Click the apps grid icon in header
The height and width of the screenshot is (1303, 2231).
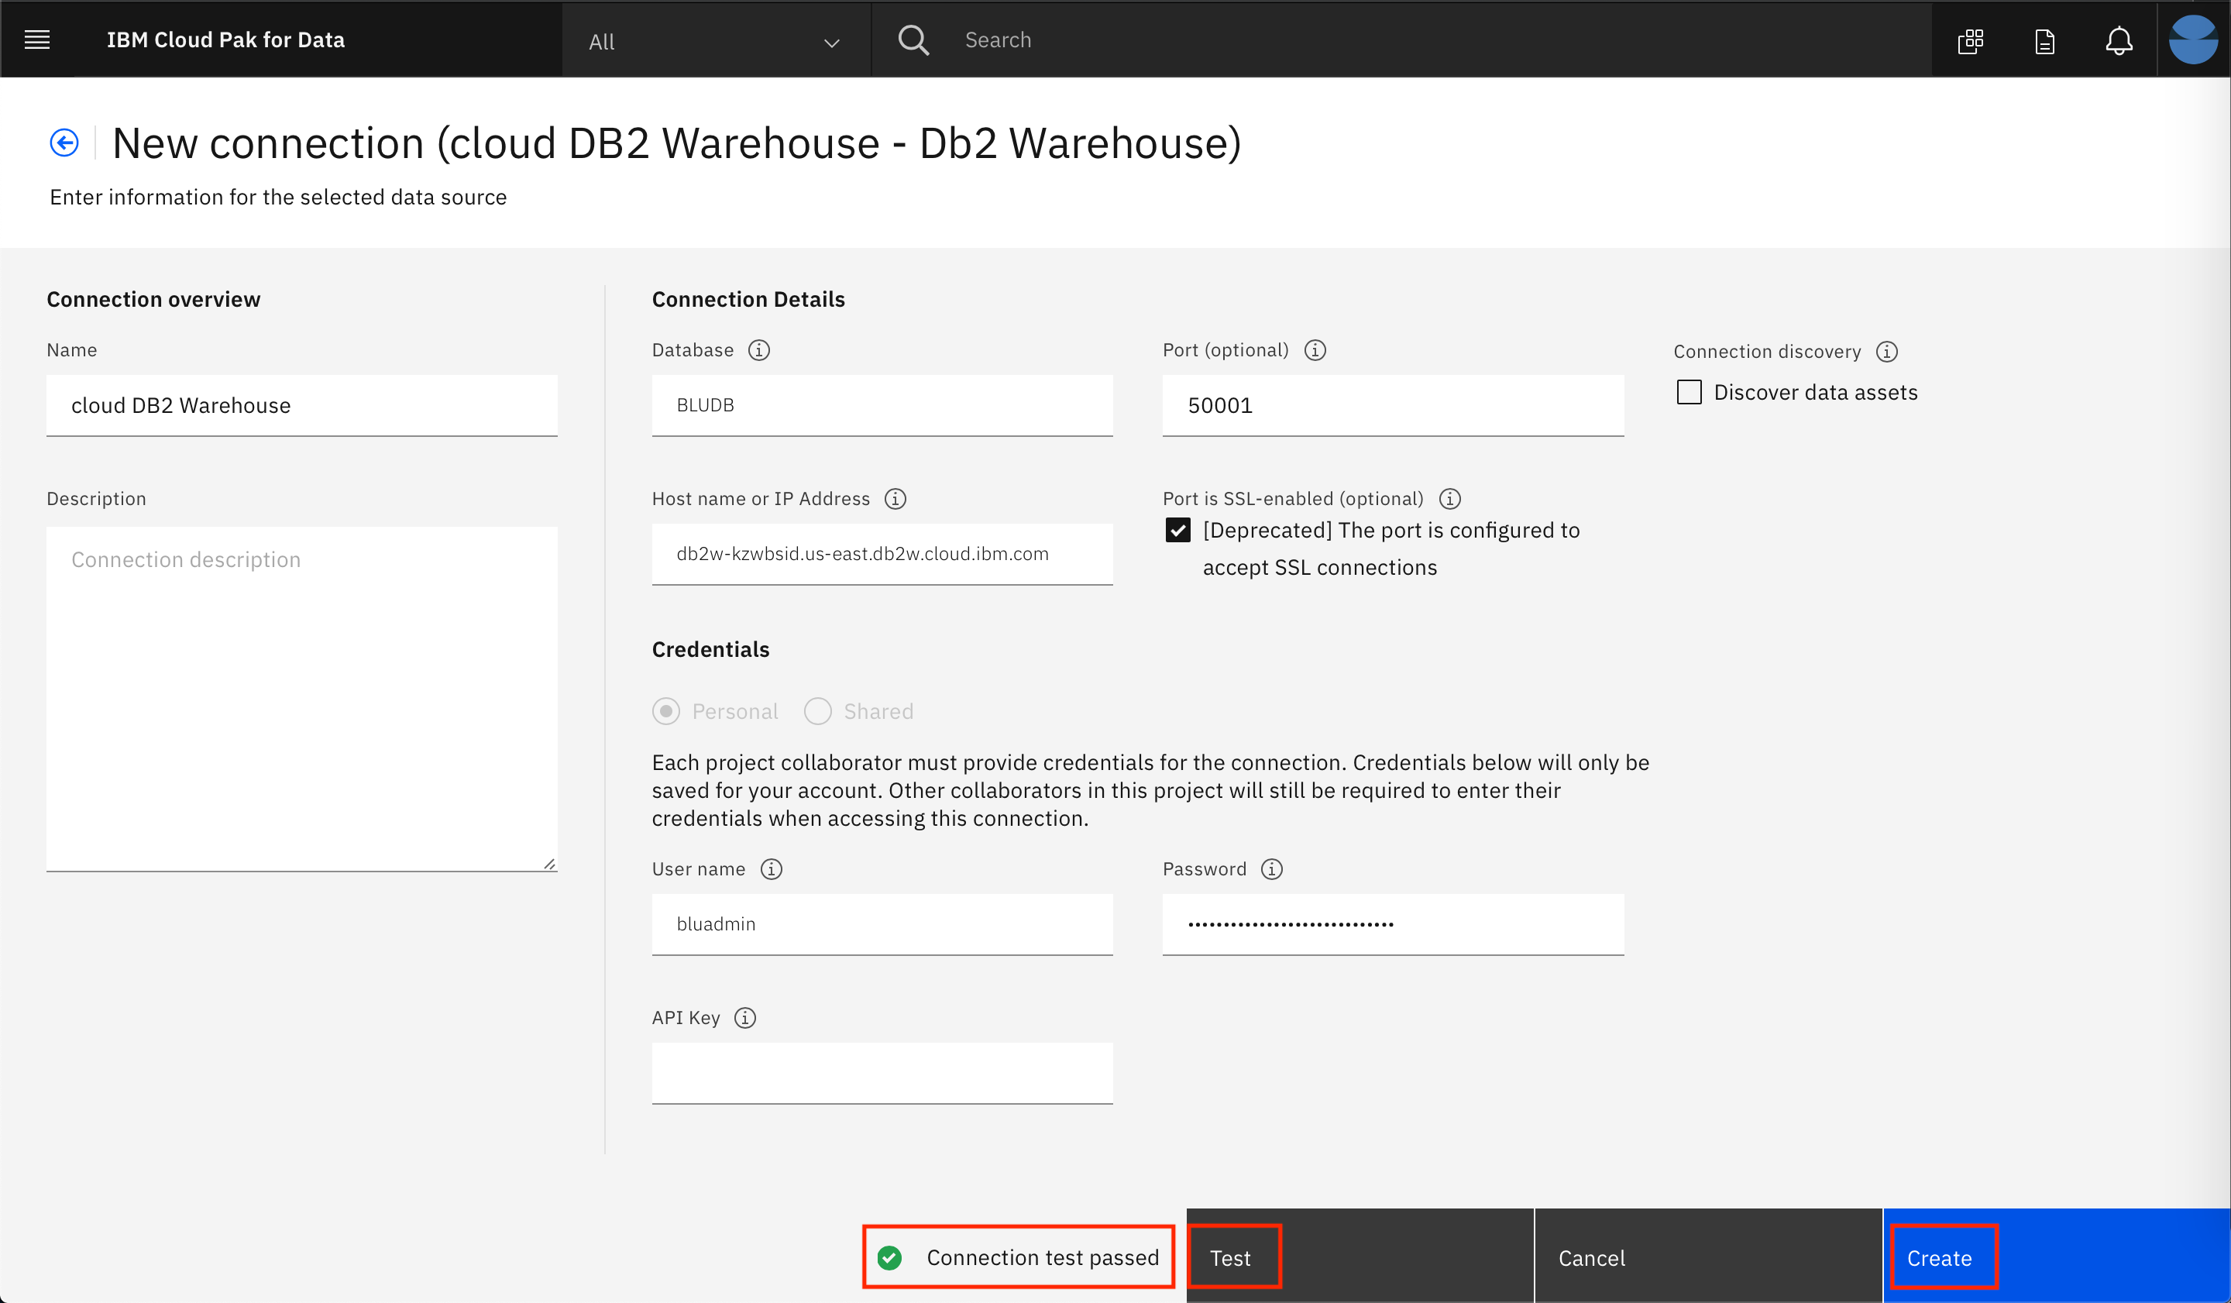tap(1970, 41)
